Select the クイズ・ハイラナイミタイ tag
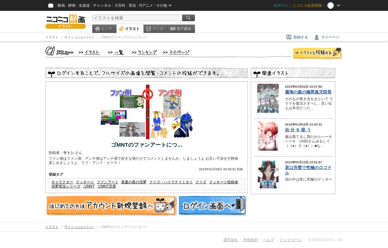Viewport: 388px width, 248px height. [x=171, y=182]
